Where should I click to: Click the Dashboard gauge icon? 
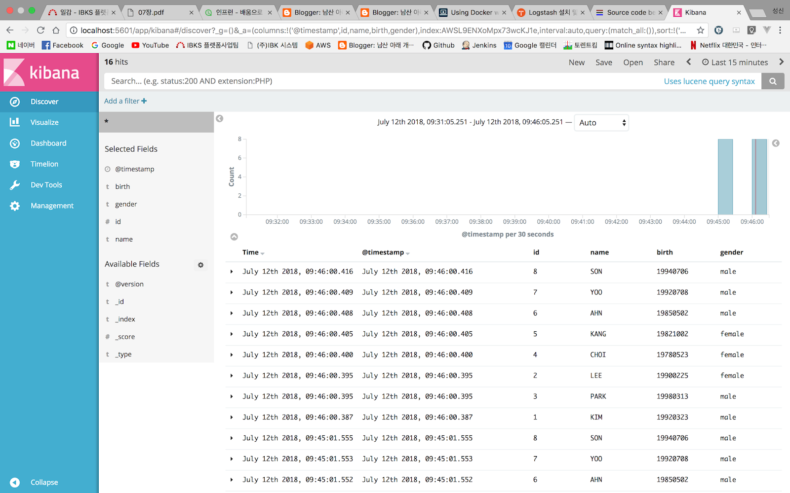pyautogui.click(x=15, y=143)
